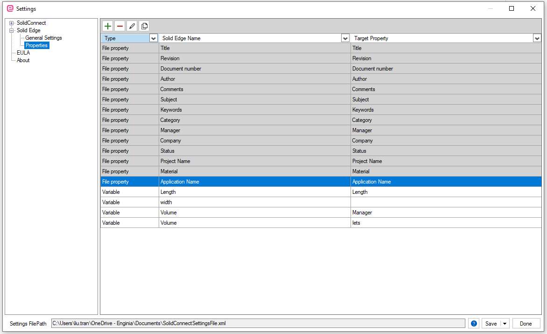The height and width of the screenshot is (334, 547).
Task: Open the EULA tree item
Action: click(x=23, y=53)
